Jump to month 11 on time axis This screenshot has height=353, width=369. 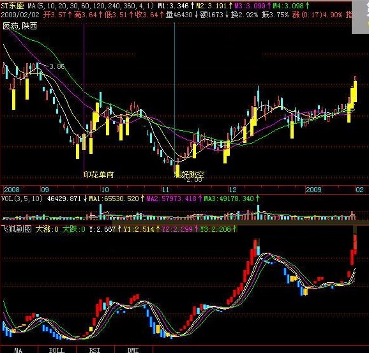[165, 190]
